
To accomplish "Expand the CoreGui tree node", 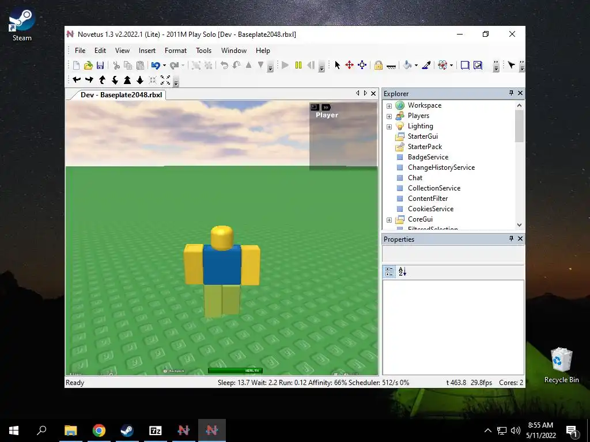I will [x=389, y=220].
